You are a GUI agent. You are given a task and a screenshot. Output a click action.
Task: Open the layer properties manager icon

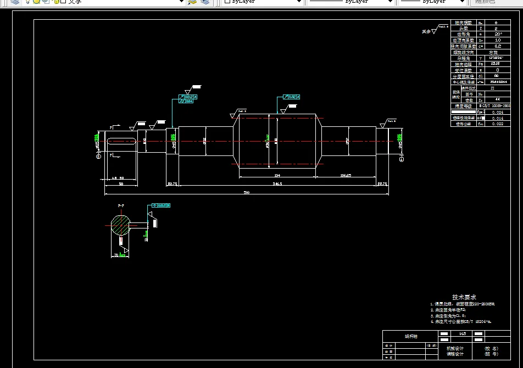click(15, 2)
